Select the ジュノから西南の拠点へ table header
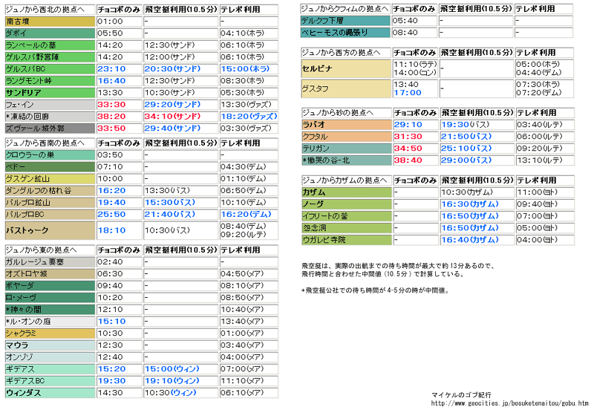 click(x=50, y=143)
